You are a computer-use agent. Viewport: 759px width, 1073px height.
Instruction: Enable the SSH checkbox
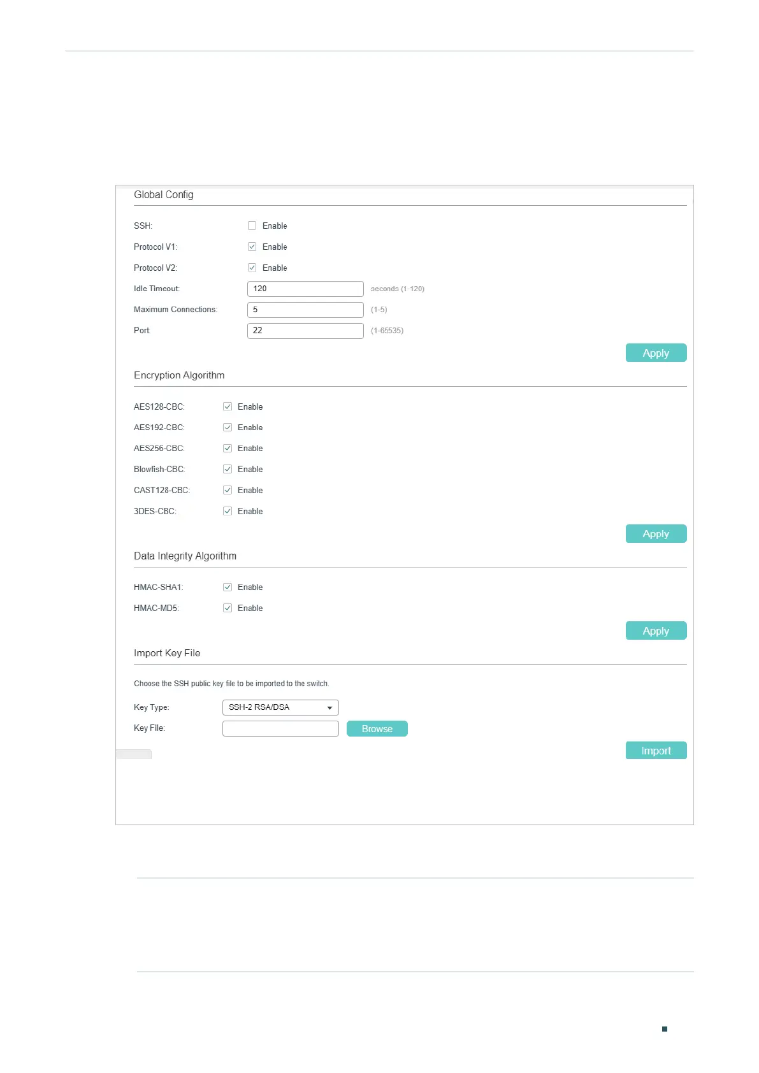coord(252,226)
